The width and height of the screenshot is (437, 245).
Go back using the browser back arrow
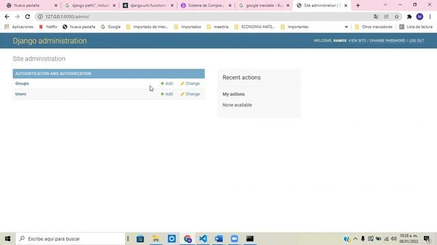pyautogui.click(x=7, y=16)
